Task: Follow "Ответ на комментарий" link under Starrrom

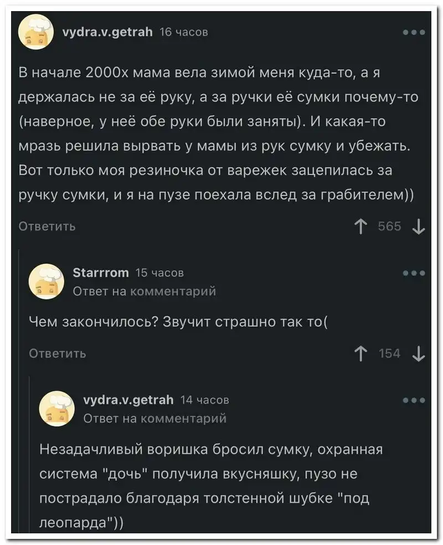Action: pos(144,291)
